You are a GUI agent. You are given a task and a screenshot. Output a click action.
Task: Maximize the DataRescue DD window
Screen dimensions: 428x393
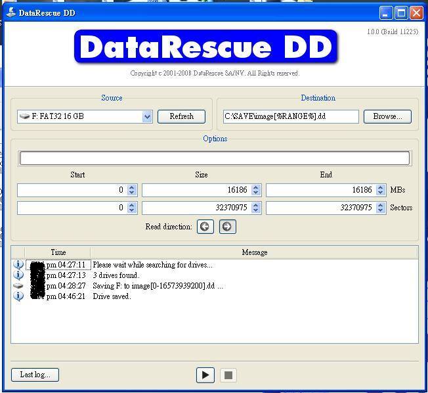pyautogui.click(x=401, y=13)
